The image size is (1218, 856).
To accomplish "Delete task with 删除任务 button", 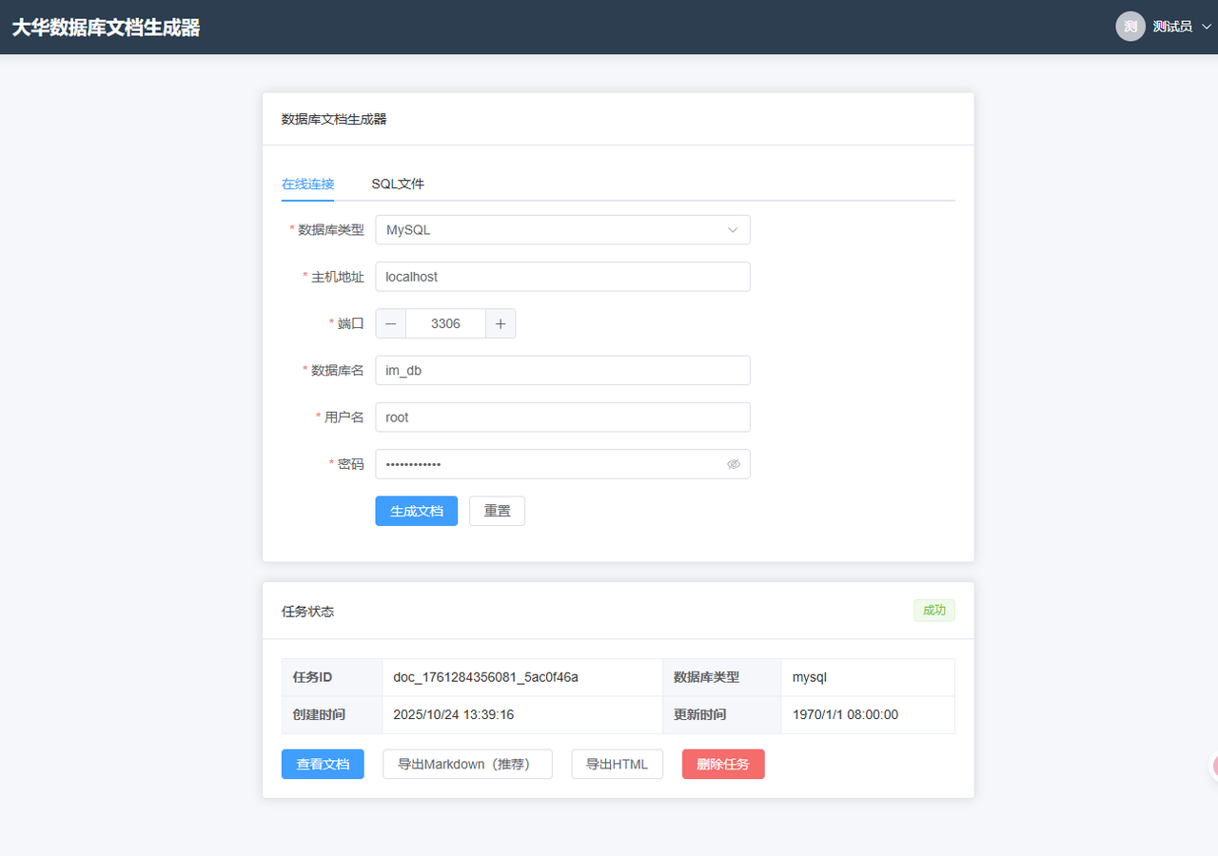I will 723,764.
